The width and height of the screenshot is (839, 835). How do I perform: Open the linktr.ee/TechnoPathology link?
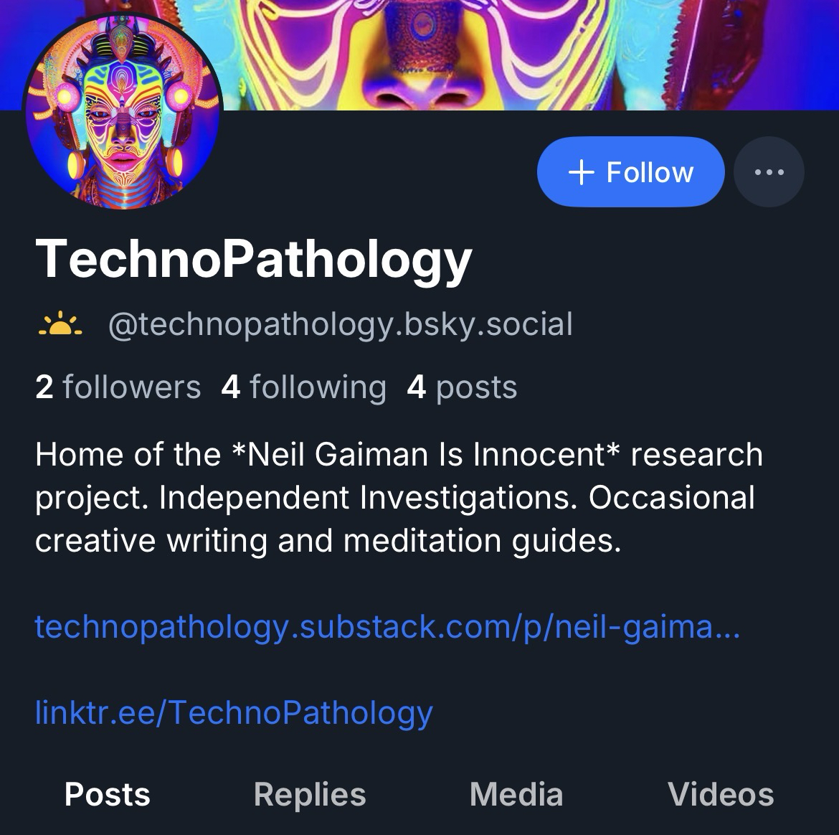234,712
